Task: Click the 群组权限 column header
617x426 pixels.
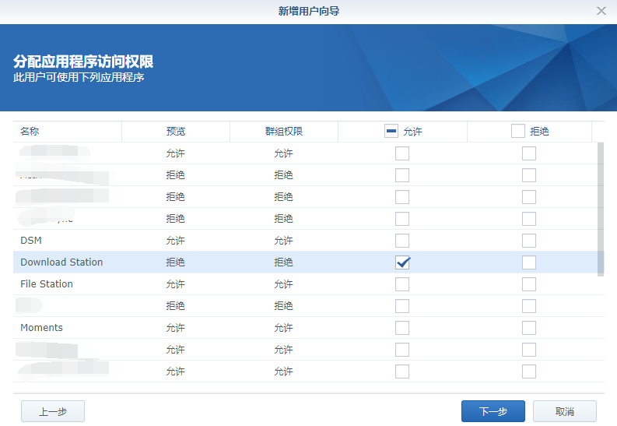Action: coord(284,131)
